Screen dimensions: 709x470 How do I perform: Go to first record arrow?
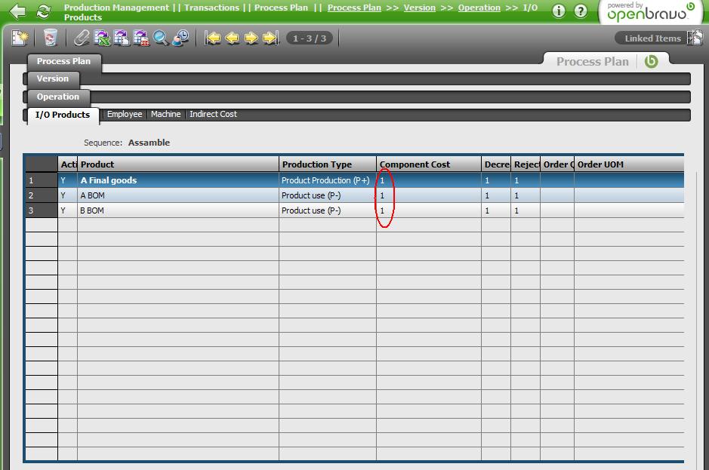[212, 38]
